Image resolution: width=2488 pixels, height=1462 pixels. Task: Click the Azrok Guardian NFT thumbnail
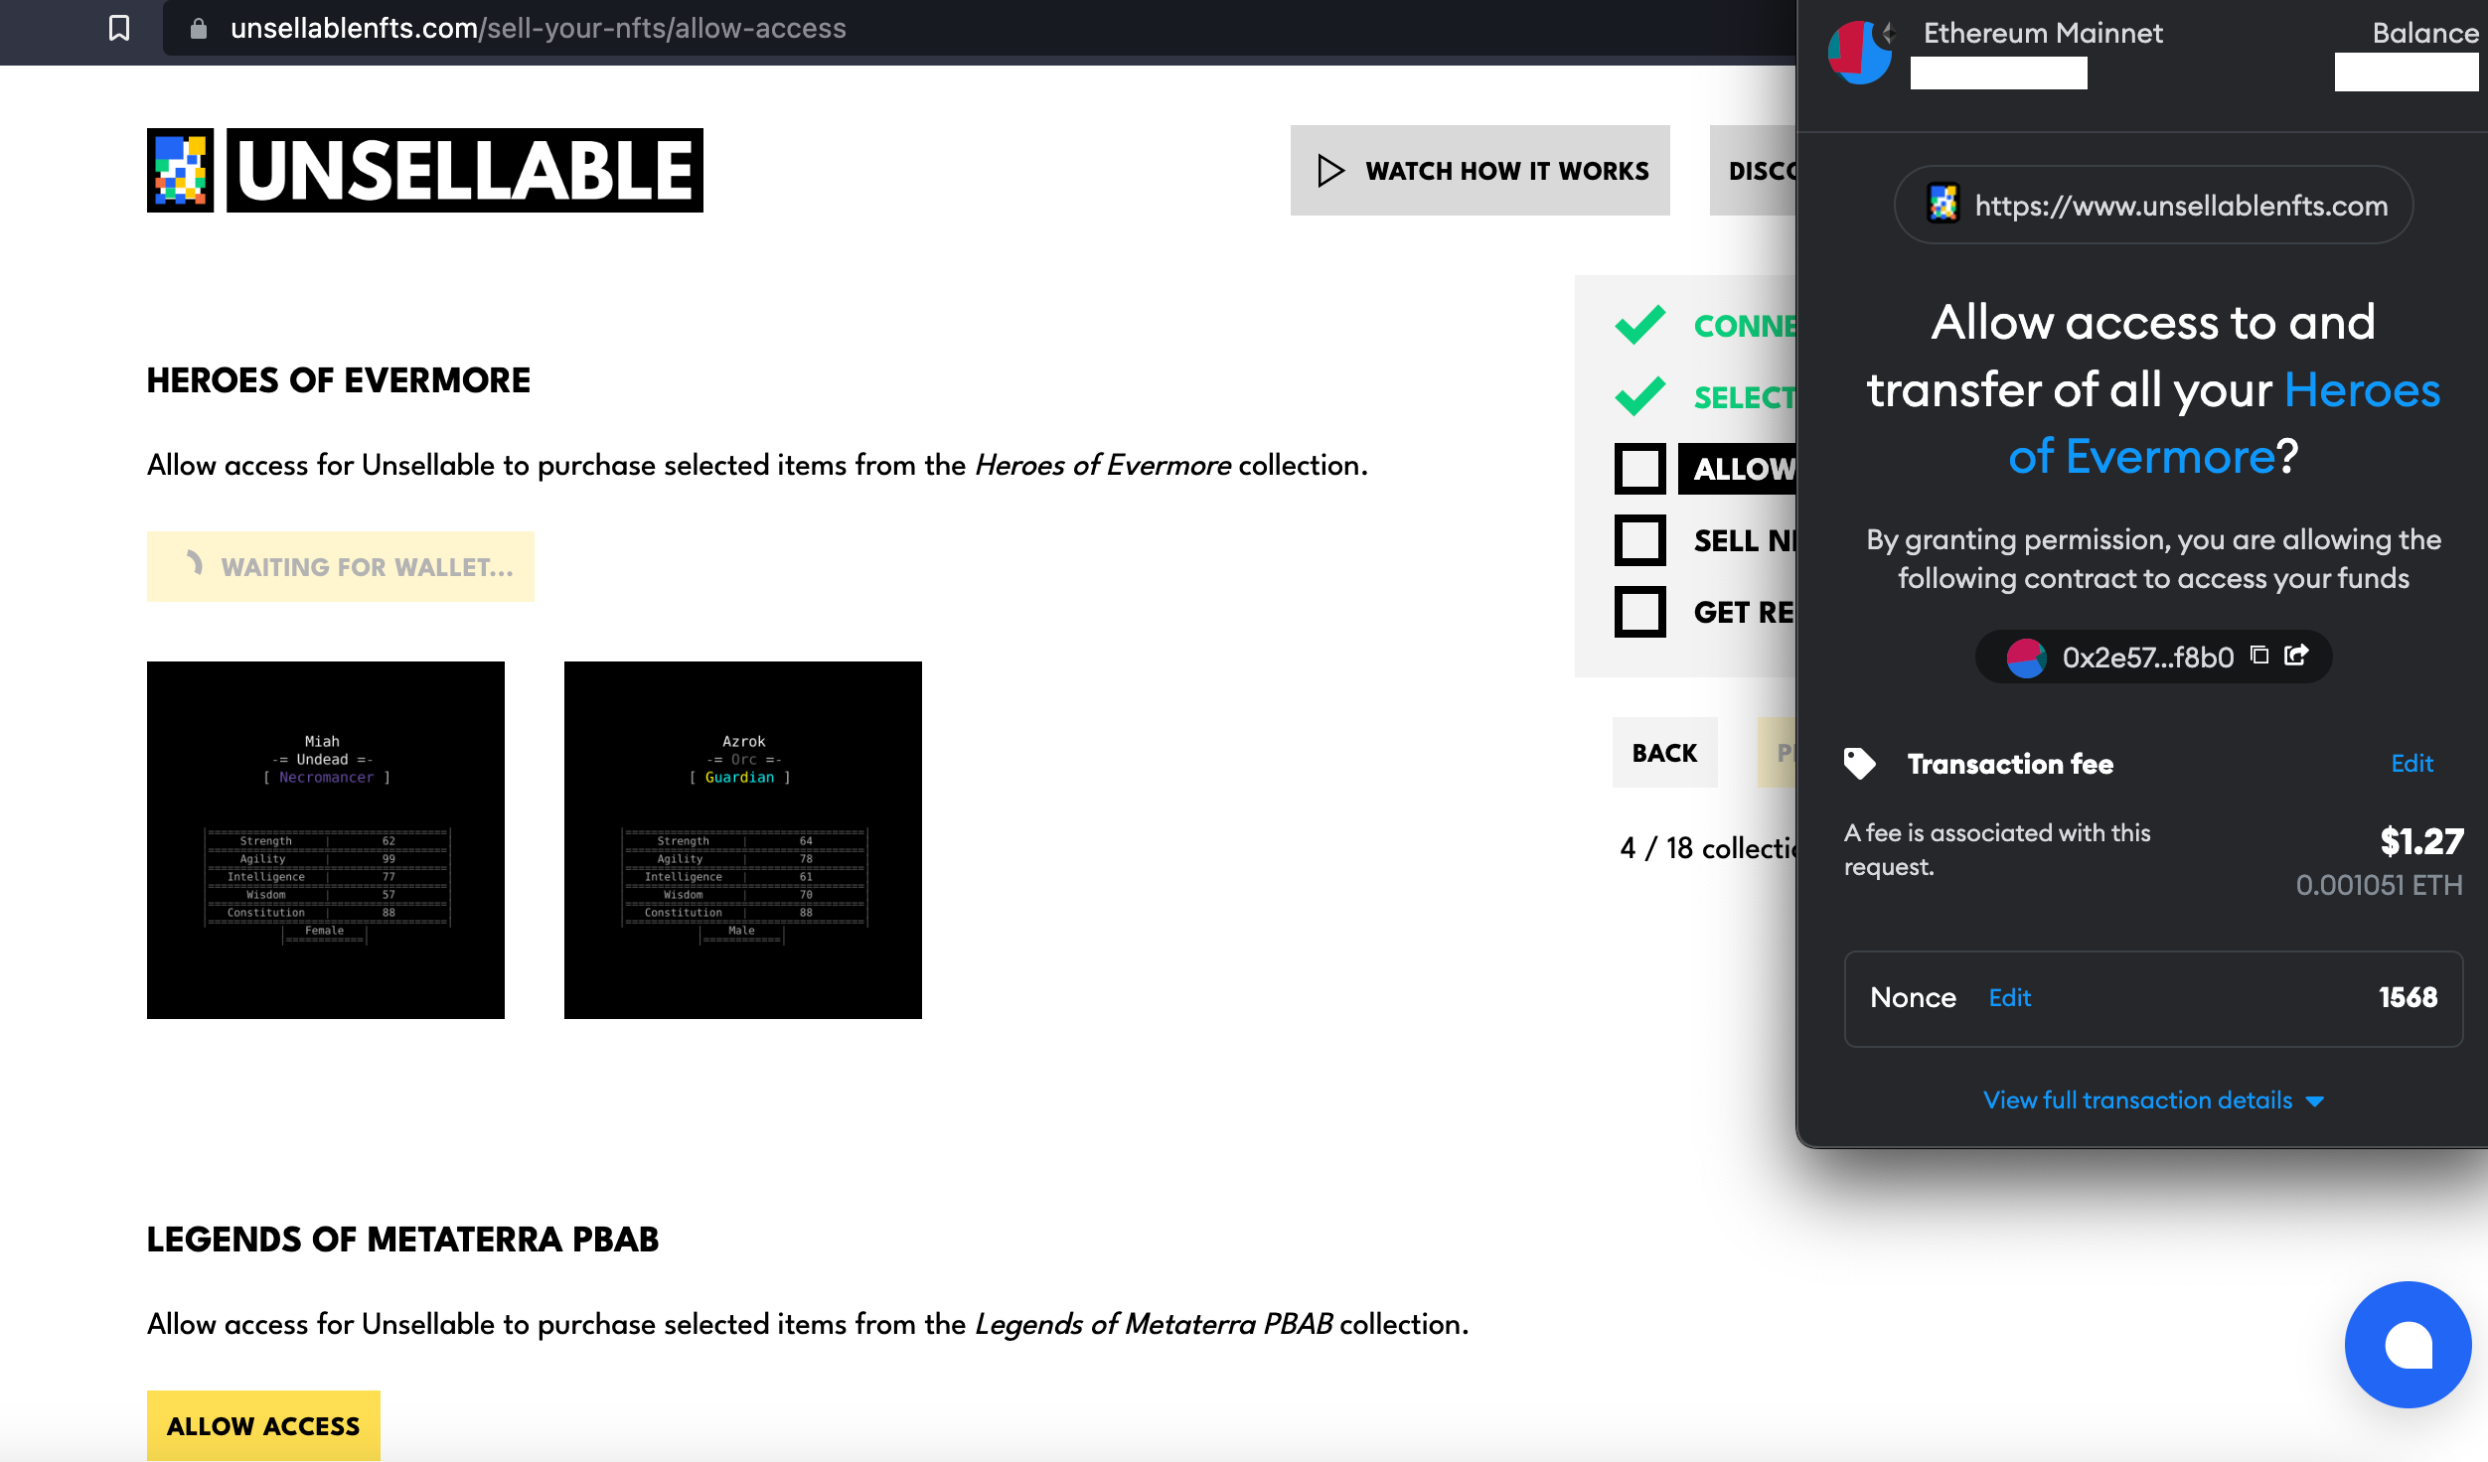[743, 839]
